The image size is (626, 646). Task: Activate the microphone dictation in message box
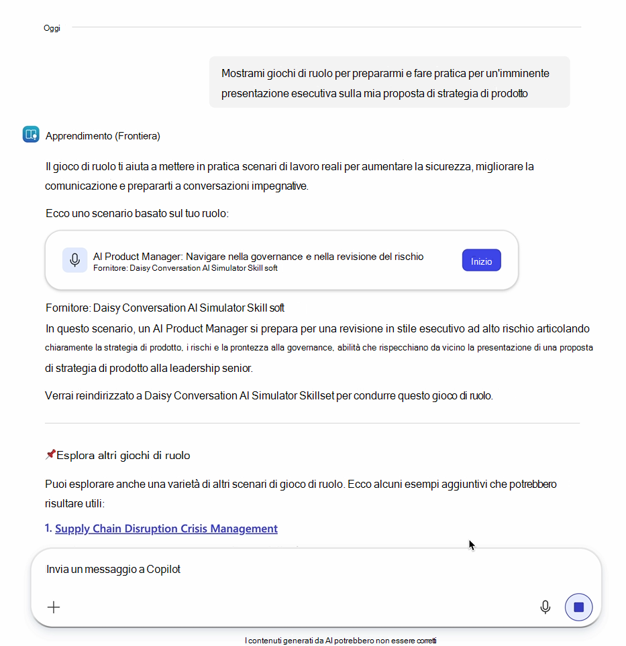pos(545,607)
